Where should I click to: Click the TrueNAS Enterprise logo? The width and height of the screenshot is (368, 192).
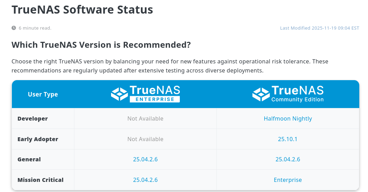click(x=146, y=94)
